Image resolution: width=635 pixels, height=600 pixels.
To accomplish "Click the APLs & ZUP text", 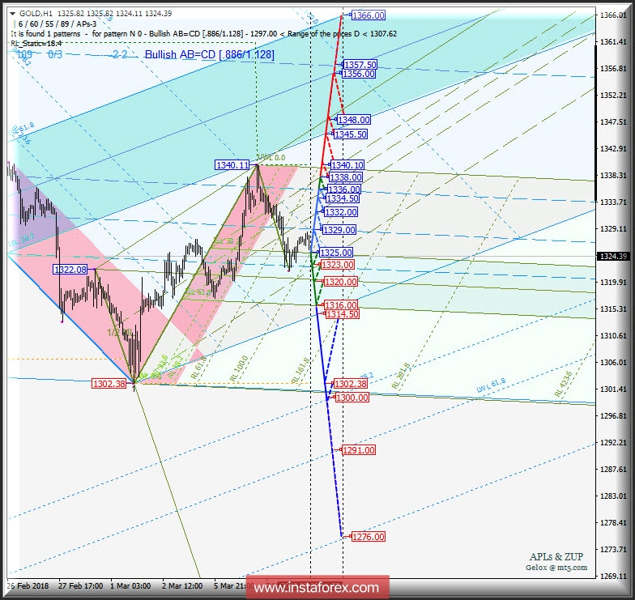I will [x=556, y=557].
